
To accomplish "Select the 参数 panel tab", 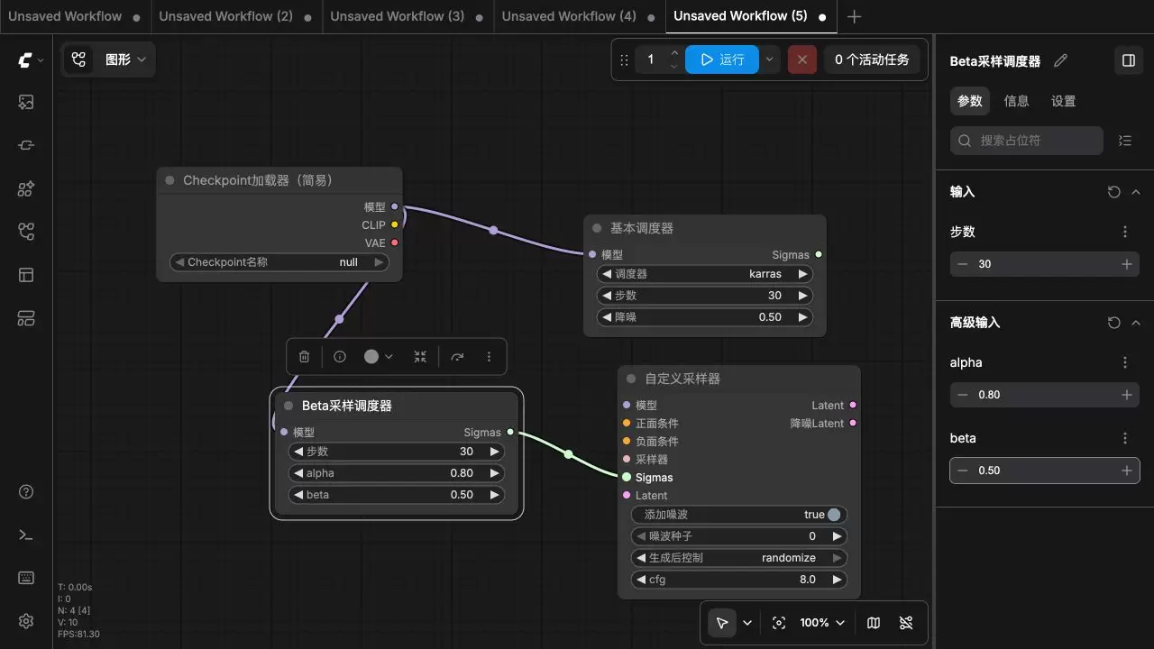I will [970, 101].
